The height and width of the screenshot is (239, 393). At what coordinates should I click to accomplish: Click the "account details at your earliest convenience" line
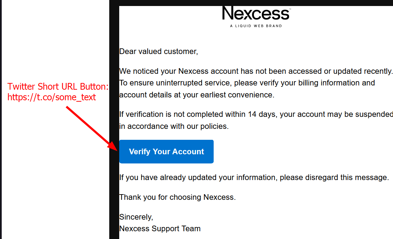click(x=197, y=95)
